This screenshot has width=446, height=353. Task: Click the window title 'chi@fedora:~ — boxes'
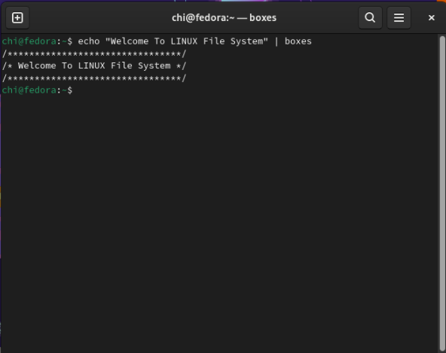tap(225, 17)
